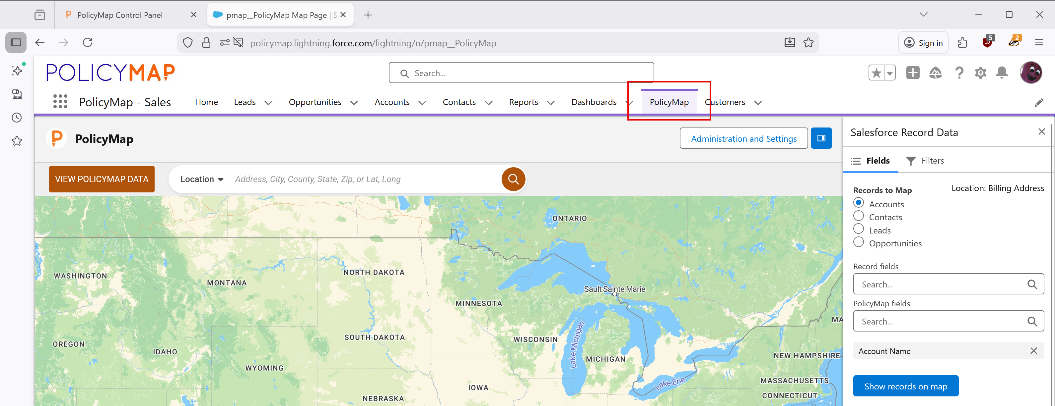Open Salesforce setup gear icon
Screen dimensions: 1055x406
[980, 73]
